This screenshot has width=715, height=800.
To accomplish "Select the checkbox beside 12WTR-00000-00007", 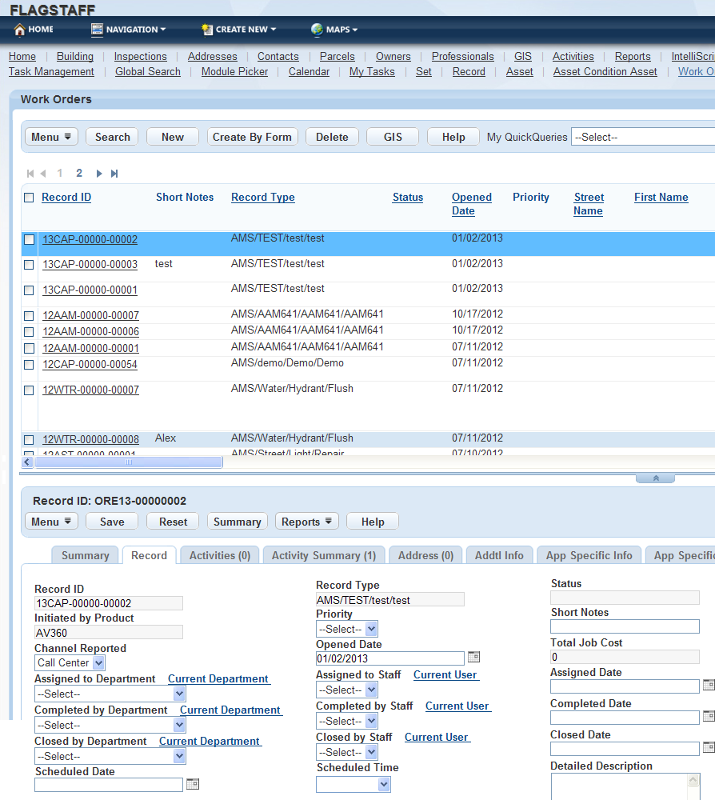I will tap(29, 390).
